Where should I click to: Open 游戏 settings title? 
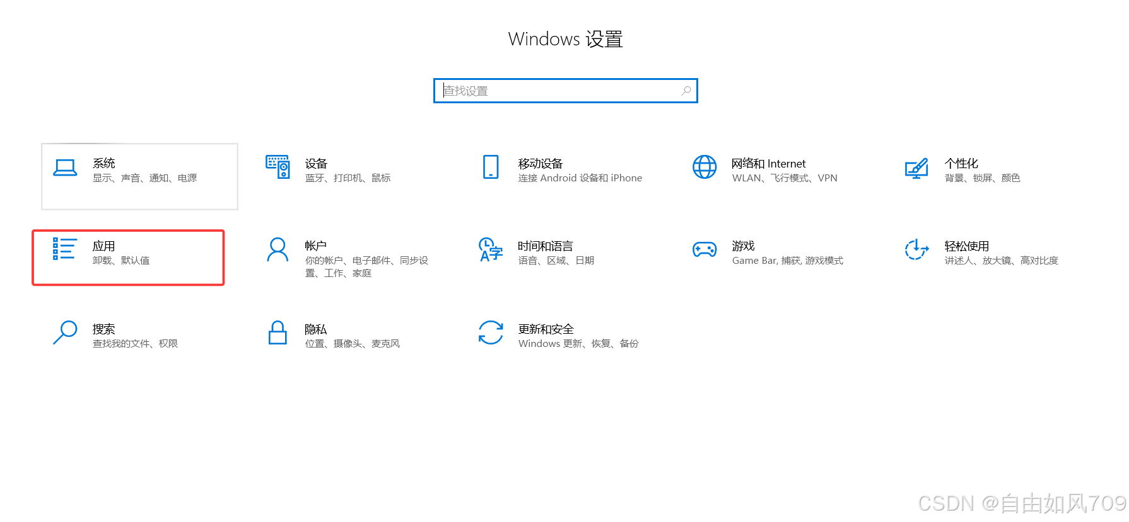click(x=744, y=246)
